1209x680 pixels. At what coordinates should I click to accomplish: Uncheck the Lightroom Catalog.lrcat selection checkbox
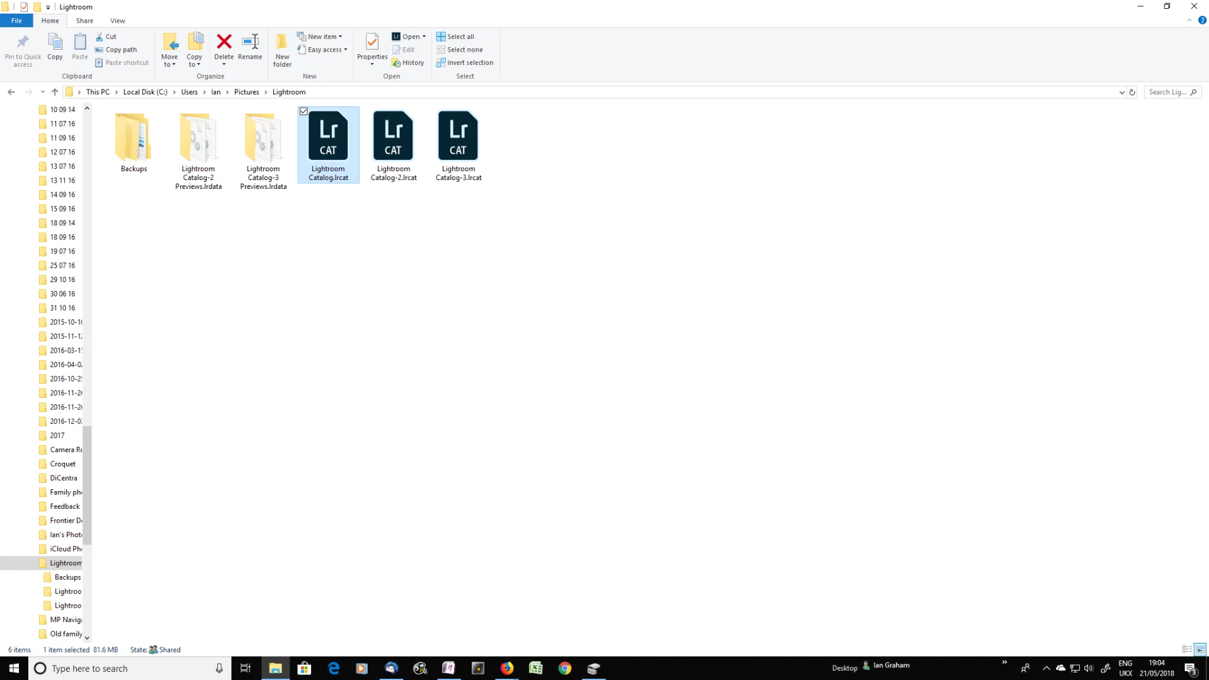coord(304,111)
